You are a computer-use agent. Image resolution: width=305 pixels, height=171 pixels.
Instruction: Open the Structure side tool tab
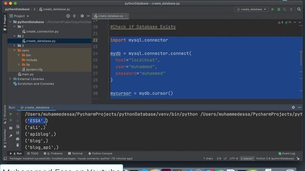pos(5,114)
